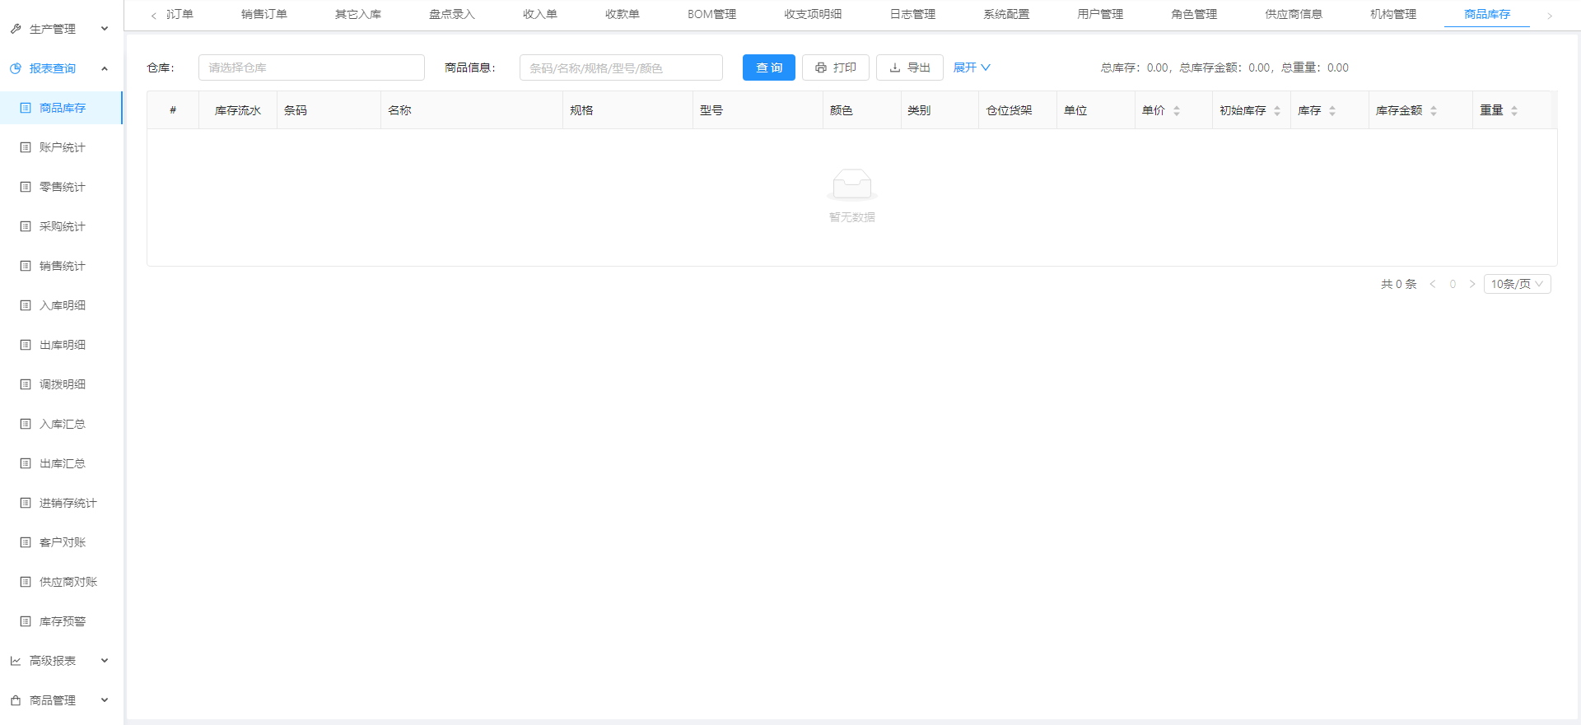Screen dimensions: 1581x725
Task: Switch to the 收款单 tab
Action: [623, 14]
